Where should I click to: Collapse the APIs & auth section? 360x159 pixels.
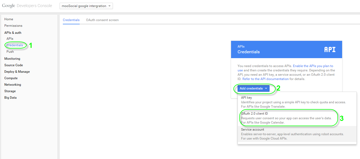13,33
